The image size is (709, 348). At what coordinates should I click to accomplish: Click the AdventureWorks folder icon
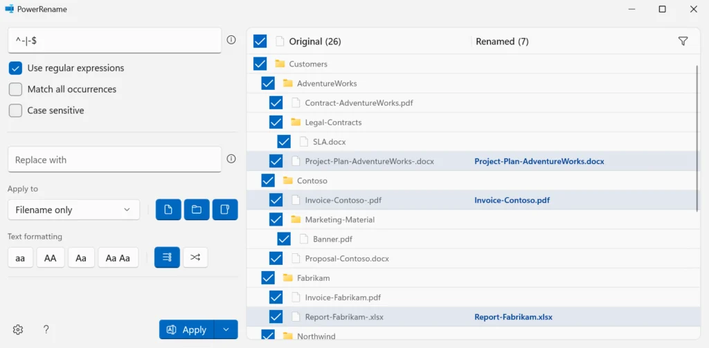point(287,83)
